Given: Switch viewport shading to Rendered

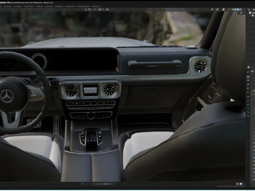Looking at the screenshot, I should pyautogui.click(x=241, y=10).
